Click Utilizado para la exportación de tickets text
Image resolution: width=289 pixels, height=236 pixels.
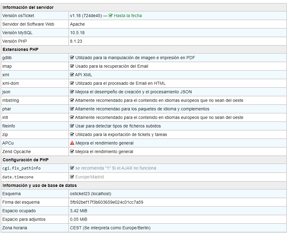click(121, 134)
